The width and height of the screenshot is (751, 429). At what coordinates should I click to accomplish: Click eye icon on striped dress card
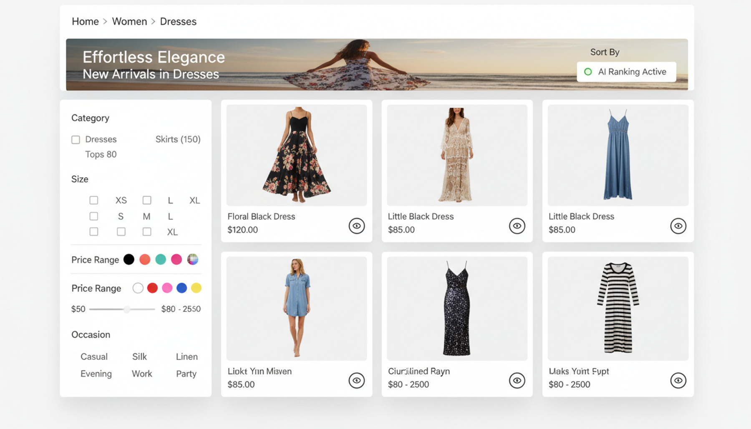tap(678, 380)
